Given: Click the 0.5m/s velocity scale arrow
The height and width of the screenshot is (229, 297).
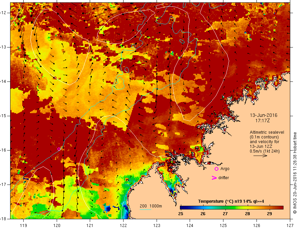Looking at the screenshot, I should (x=260, y=156).
